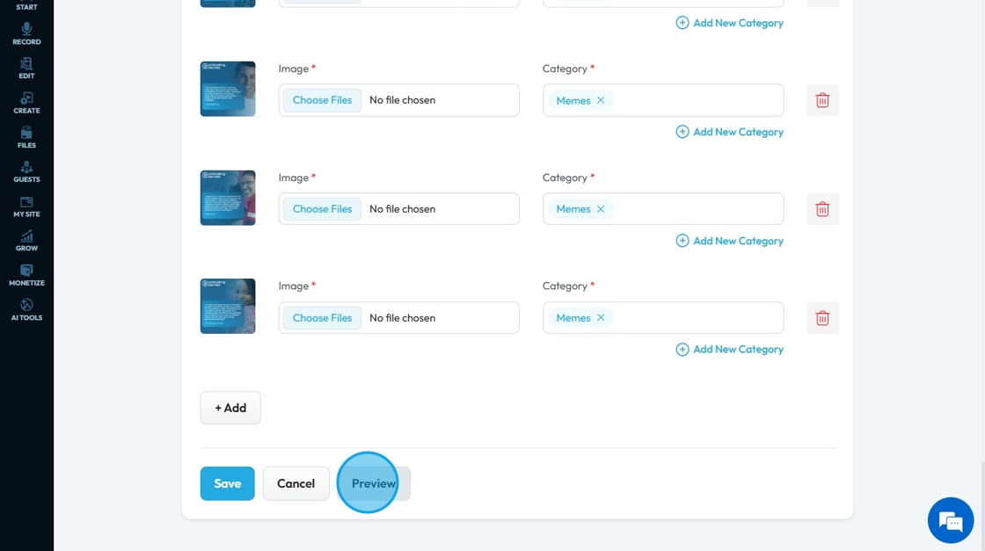Viewport: 985px width, 551px height.
Task: Click the + Add button
Action: (x=230, y=408)
